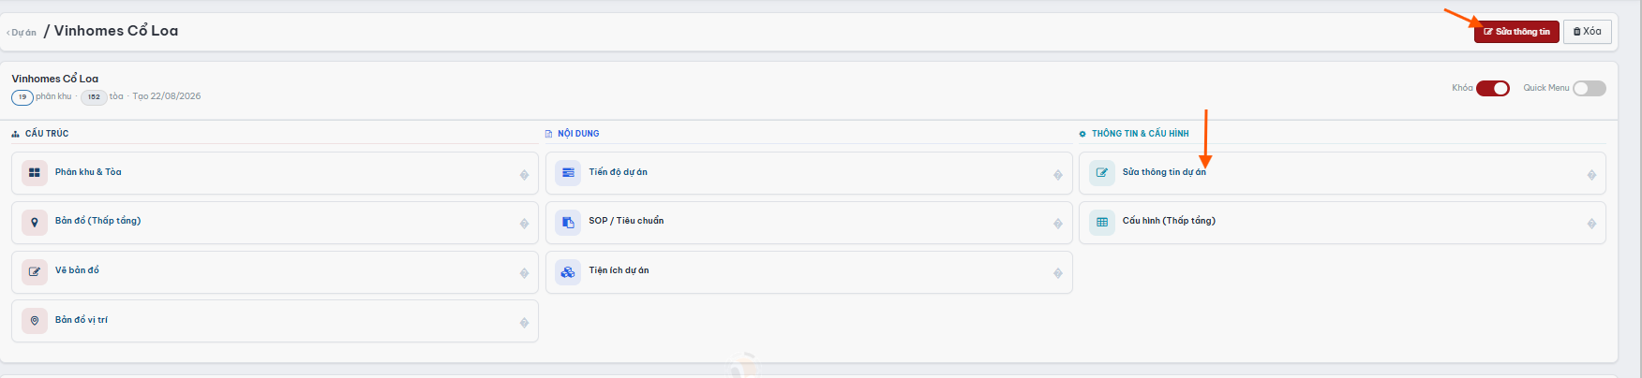The width and height of the screenshot is (1642, 378).
Task: Click the diamond pin icon on SOP / Tiêu chuẩn
Action: point(1058,224)
